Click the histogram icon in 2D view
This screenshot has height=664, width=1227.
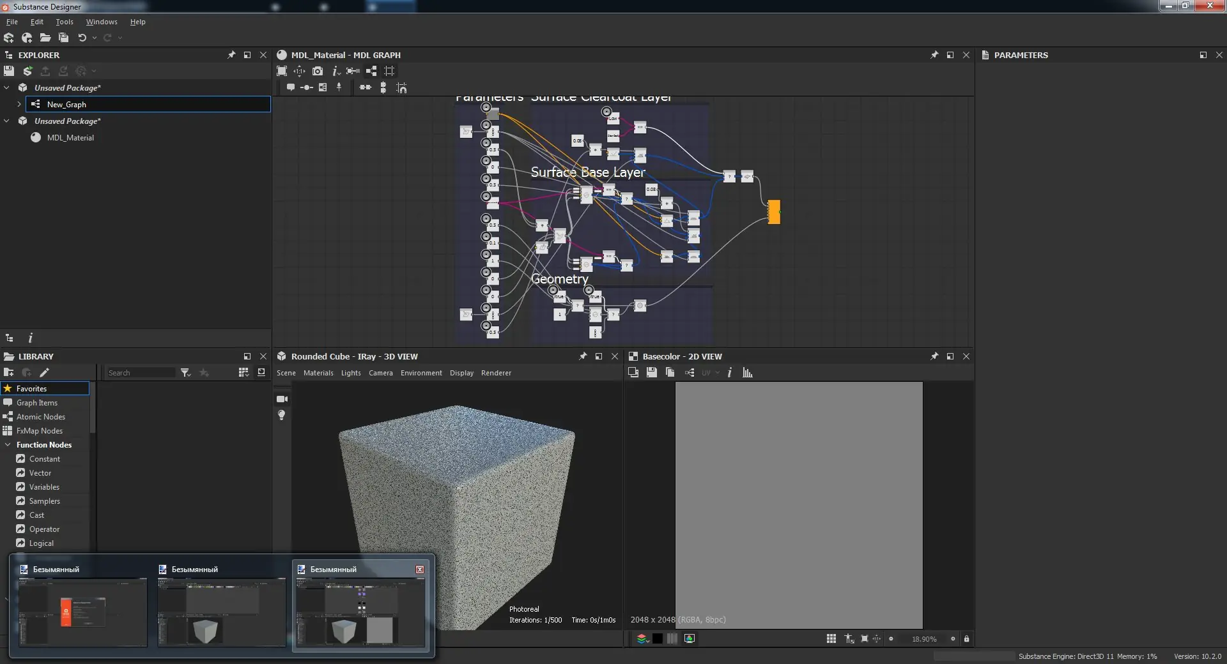[x=747, y=373]
